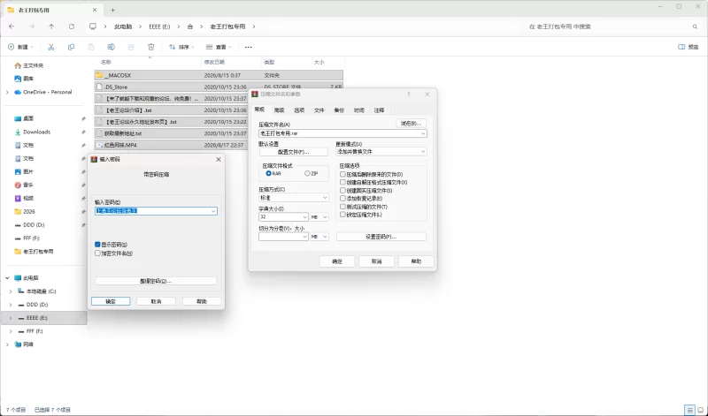
Task: Click the Cut scissors icon in Explorer toolbar
Action: pyautogui.click(x=51, y=47)
